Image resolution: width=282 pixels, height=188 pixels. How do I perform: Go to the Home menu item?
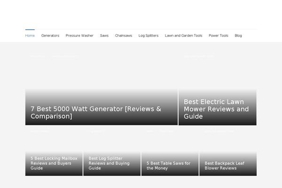pos(30,36)
